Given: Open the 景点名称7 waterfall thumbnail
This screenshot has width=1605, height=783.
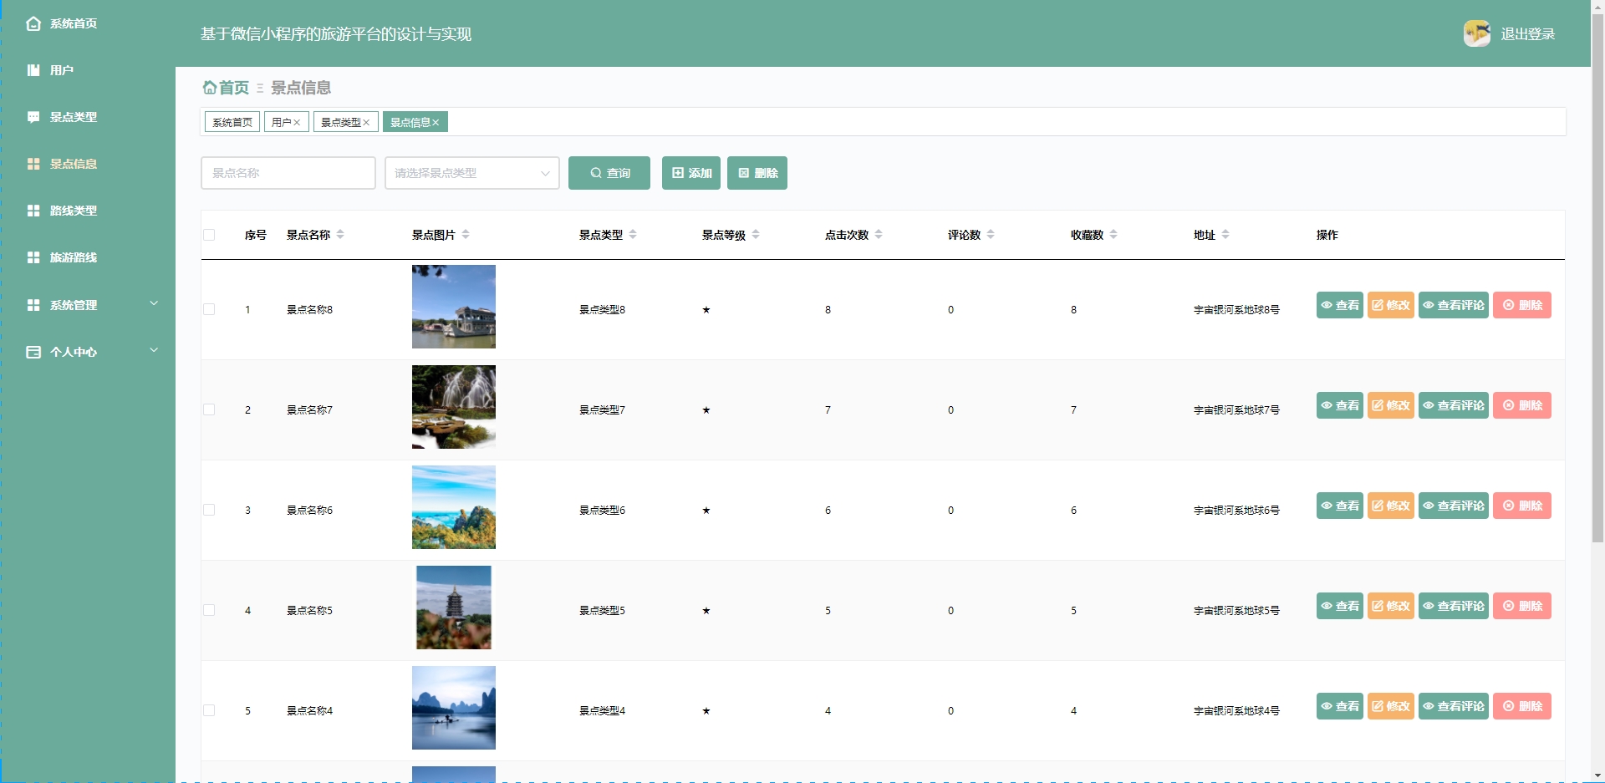Looking at the screenshot, I should tap(454, 407).
